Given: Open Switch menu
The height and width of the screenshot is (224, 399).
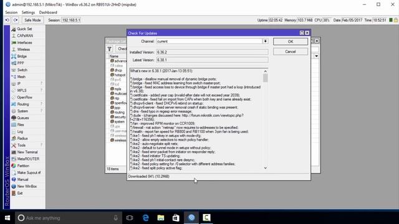Looking at the screenshot, I should click(22, 70).
